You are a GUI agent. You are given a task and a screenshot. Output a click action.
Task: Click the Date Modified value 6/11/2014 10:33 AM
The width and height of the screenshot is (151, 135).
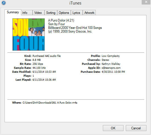pyautogui.click(x=44, y=72)
